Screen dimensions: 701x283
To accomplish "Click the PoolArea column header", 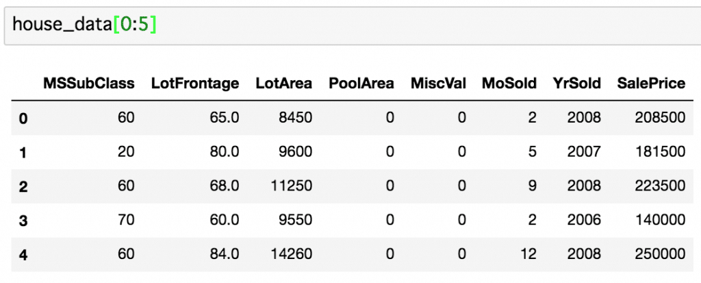I will point(361,84).
